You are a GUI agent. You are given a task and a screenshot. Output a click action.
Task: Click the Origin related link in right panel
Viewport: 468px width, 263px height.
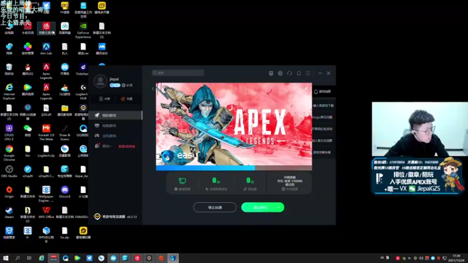tap(322, 117)
